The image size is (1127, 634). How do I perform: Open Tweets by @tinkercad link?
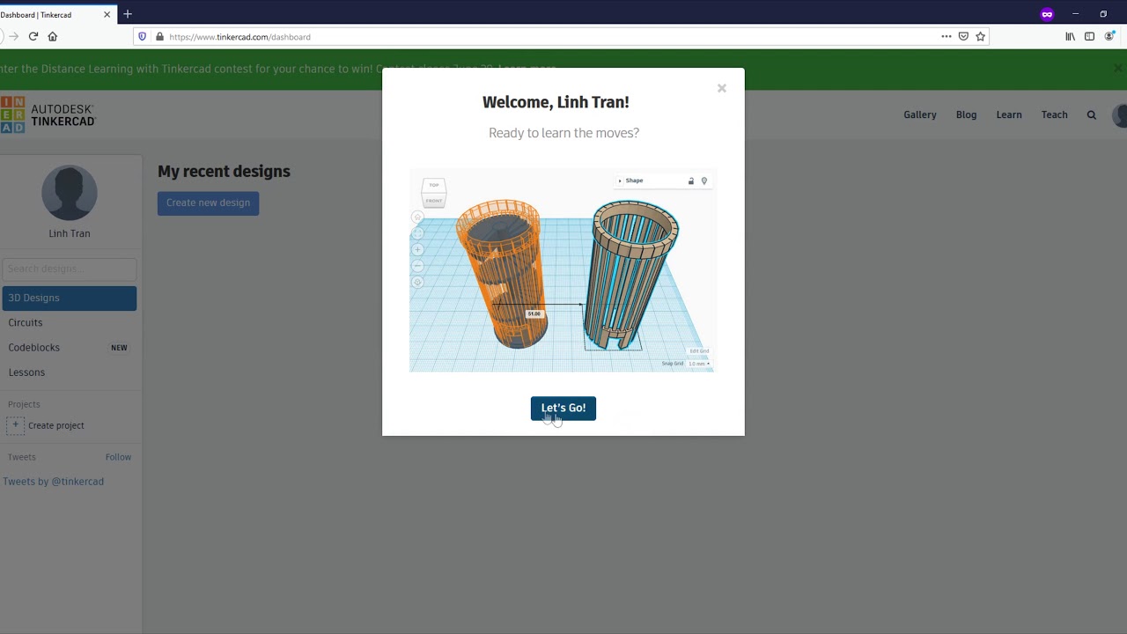coord(53,482)
